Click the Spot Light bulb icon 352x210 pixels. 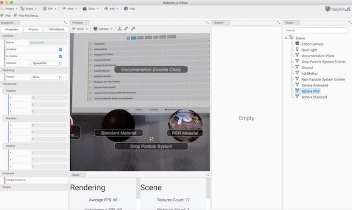(x=297, y=49)
